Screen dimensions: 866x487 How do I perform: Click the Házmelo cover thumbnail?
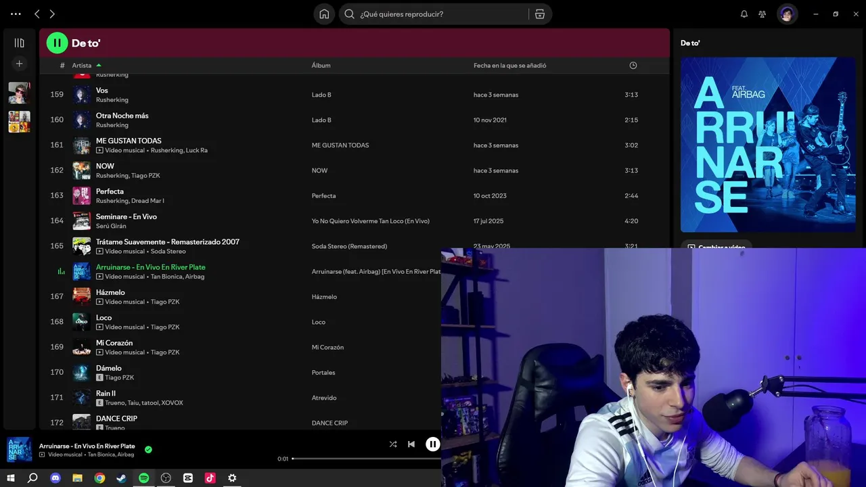click(x=81, y=296)
